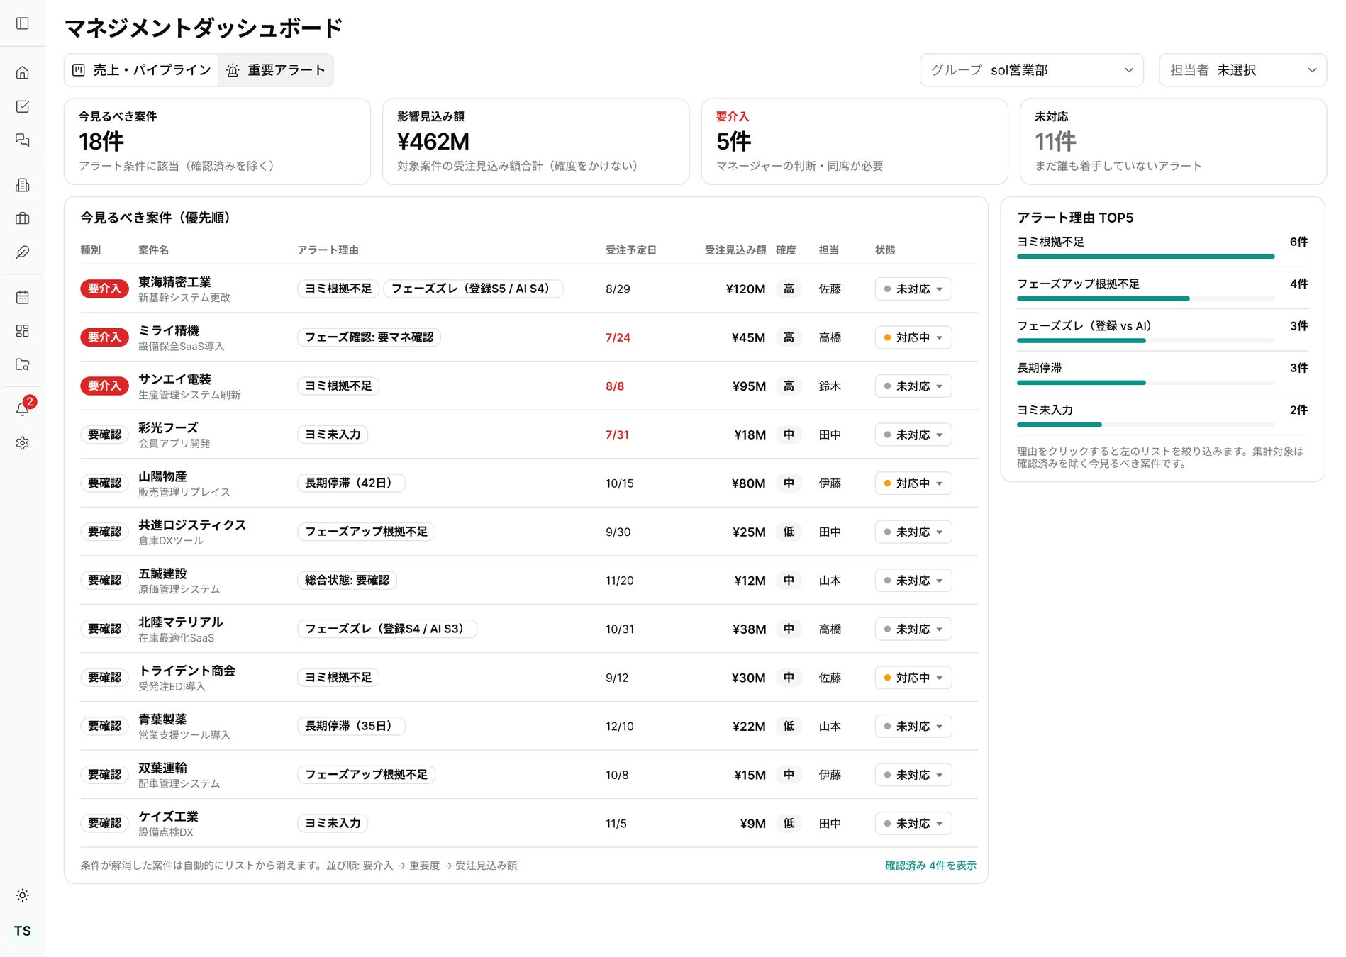Switch to 重要アラート tab
Viewport: 1346px width, 957px height.
click(x=276, y=70)
